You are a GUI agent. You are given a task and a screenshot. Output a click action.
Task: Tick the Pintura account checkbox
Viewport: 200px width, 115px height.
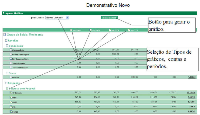pyautogui.click(x=10, y=77)
